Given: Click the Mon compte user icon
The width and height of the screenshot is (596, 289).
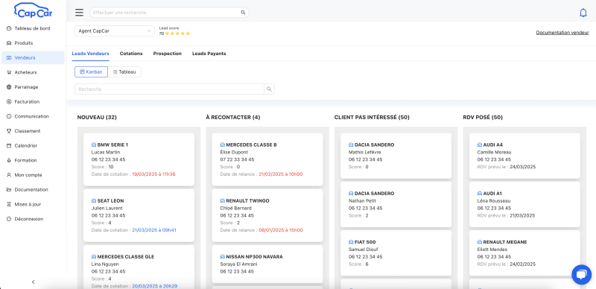Looking at the screenshot, I should pyautogui.click(x=9, y=175).
